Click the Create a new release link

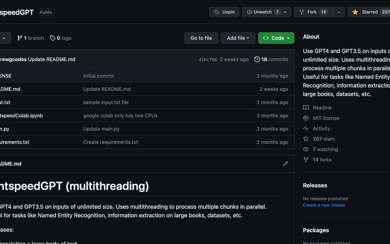(x=324, y=205)
